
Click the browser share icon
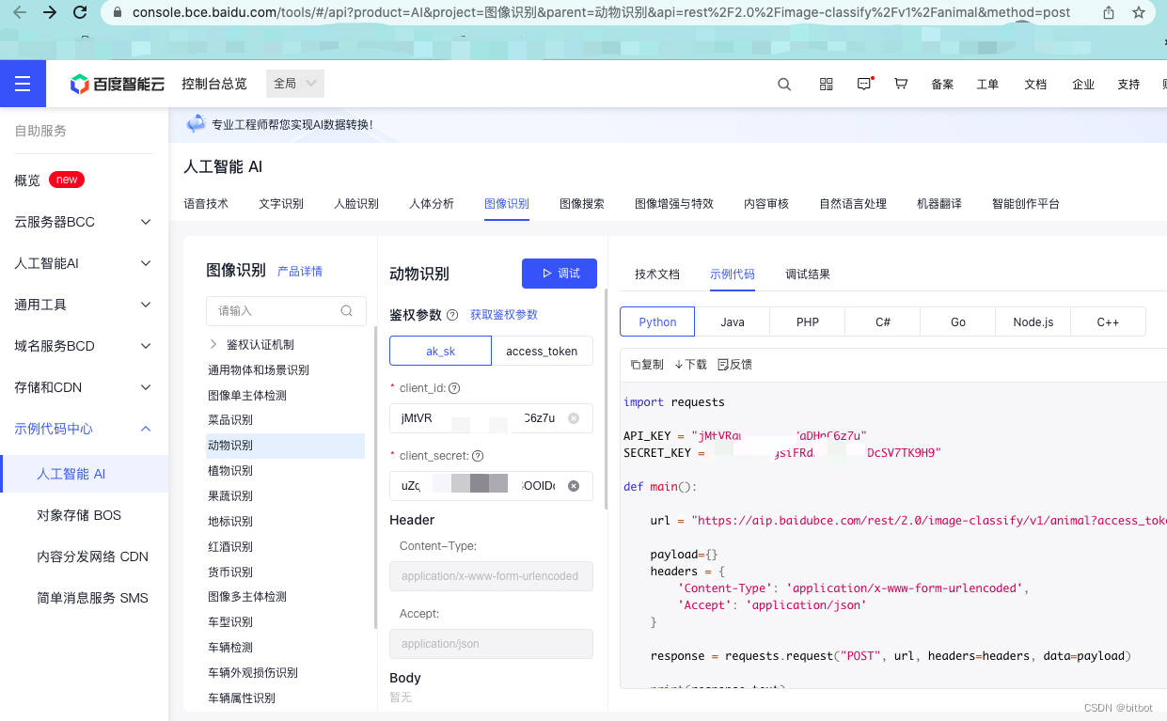click(1109, 12)
